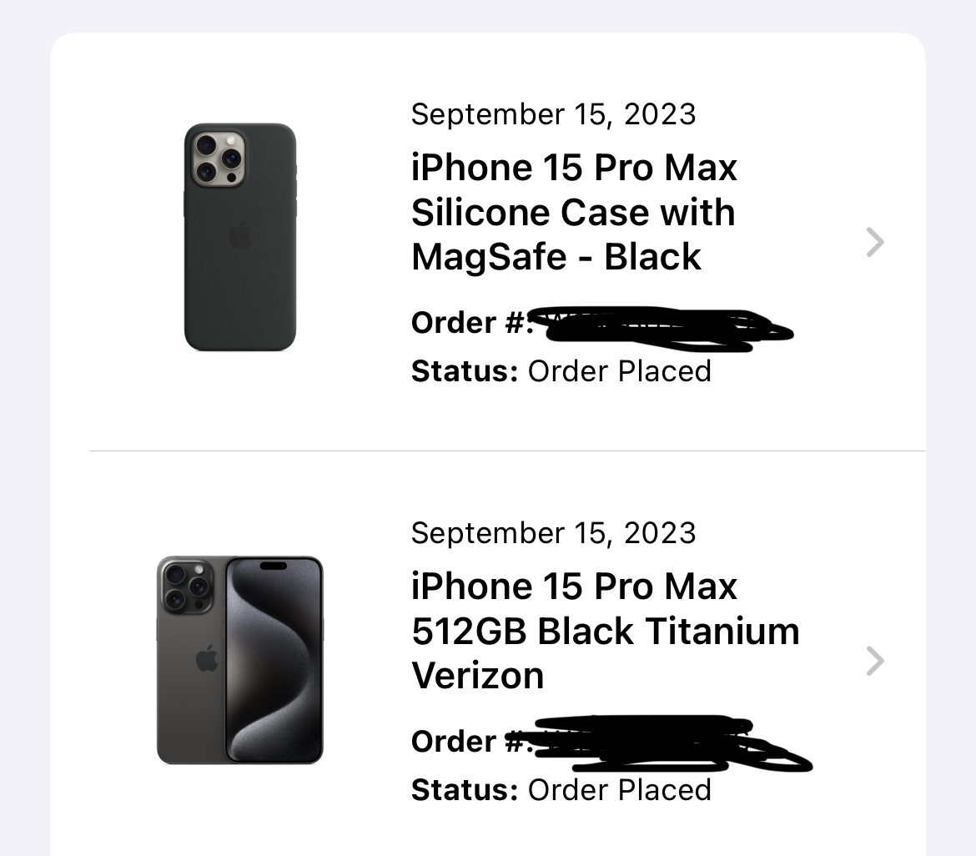Click the Black Titanium iPhone product image
The image size is (976, 856).
pos(240,659)
